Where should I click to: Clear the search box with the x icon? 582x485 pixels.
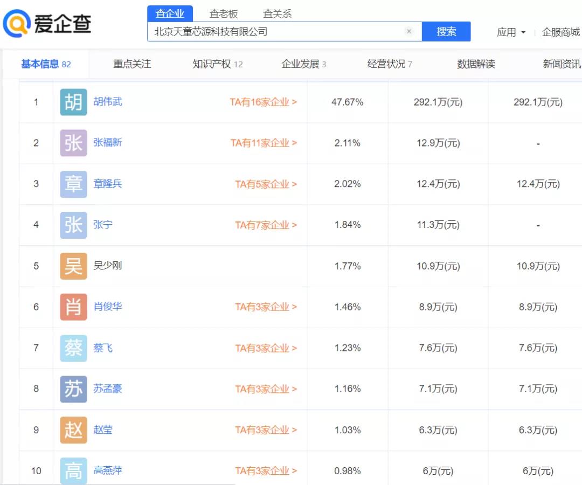(408, 31)
